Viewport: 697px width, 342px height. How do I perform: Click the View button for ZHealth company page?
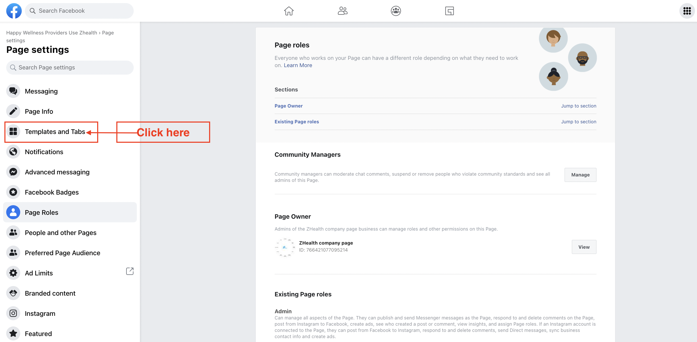click(584, 247)
